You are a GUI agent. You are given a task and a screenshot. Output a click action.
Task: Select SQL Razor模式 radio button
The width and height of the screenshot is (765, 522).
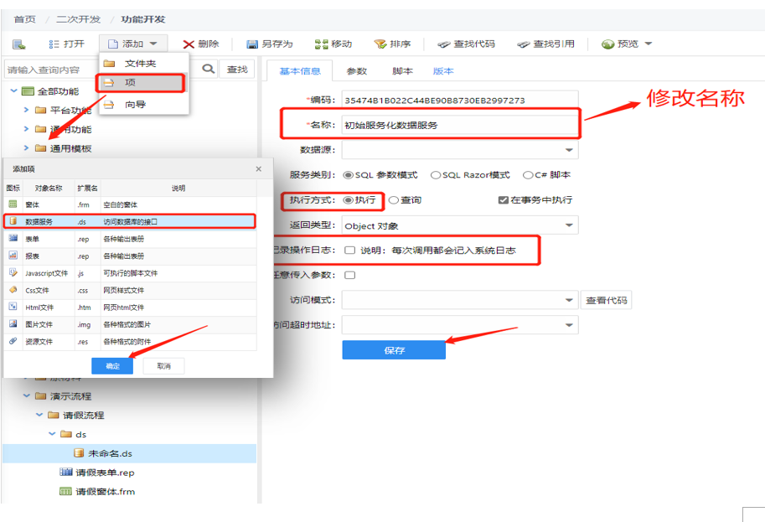point(435,174)
